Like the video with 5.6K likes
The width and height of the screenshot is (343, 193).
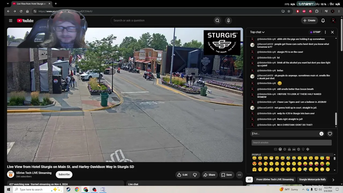182,175
